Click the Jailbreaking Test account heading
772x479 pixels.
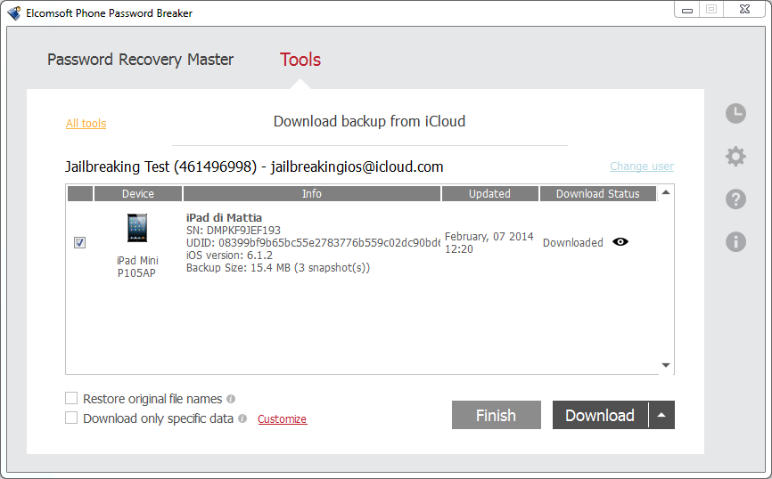click(254, 166)
